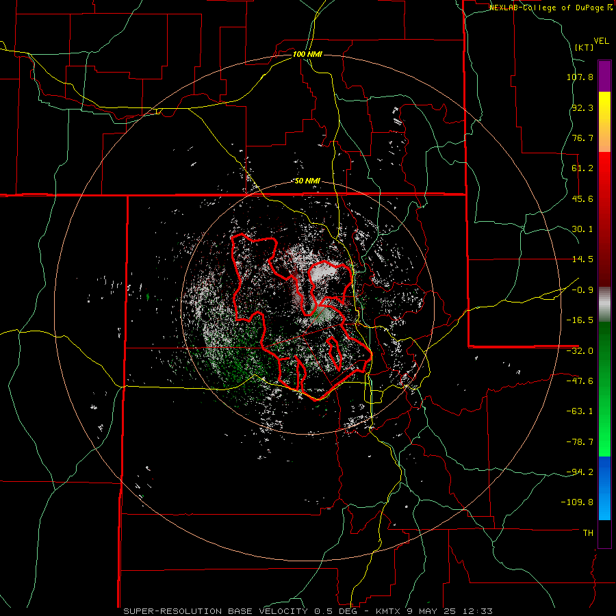Click the 'VEL' legend title
This screenshot has width=616, height=616.
tap(601, 41)
